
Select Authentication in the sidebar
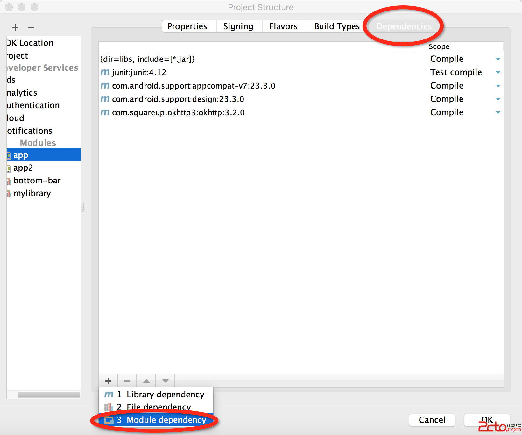[44, 105]
